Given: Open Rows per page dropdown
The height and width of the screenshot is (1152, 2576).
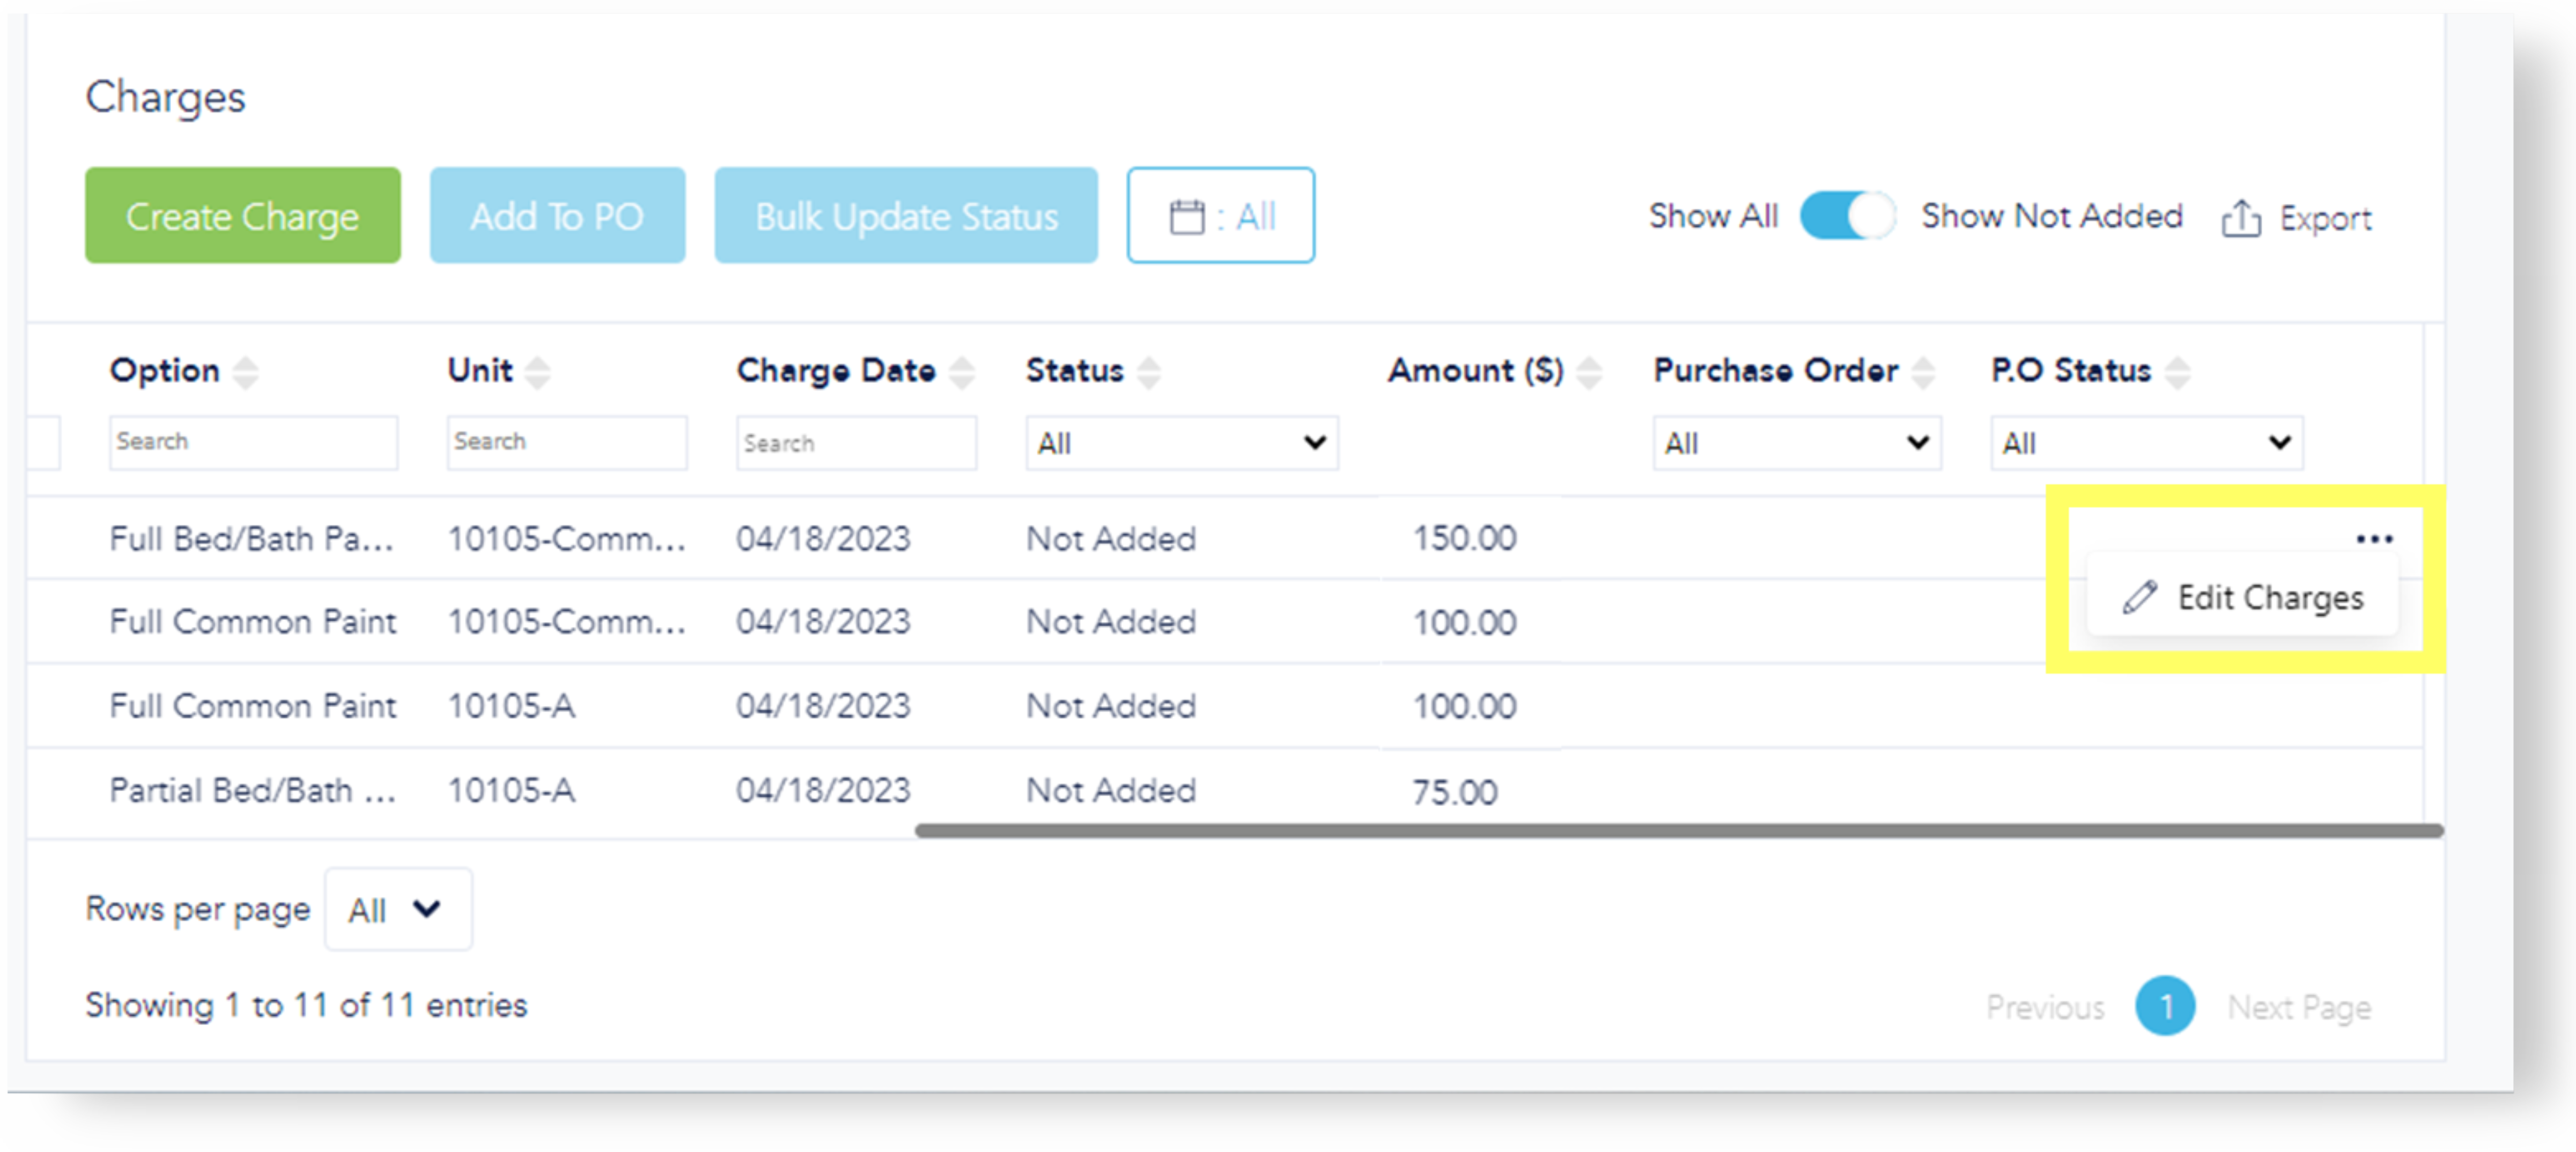Looking at the screenshot, I should point(397,909).
